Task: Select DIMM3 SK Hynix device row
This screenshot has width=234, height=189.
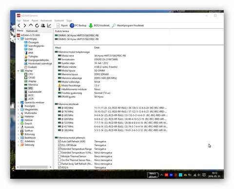Action: pyautogui.click(x=77, y=39)
